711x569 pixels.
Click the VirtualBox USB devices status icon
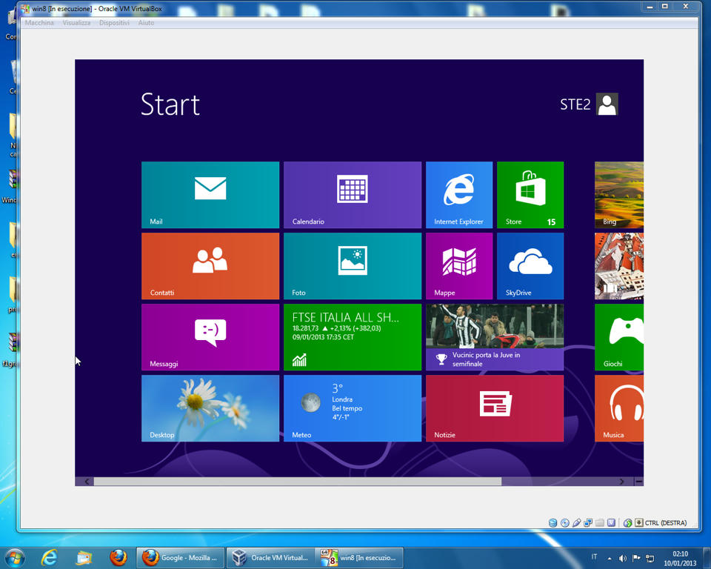(576, 523)
